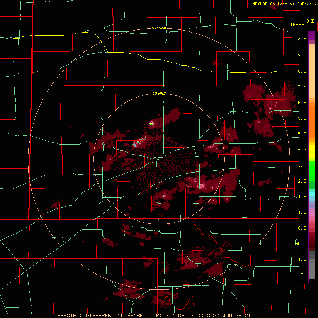This screenshot has height=318, width=318.
Task: Select the 100 NMI range ring label
Action: tap(159, 28)
